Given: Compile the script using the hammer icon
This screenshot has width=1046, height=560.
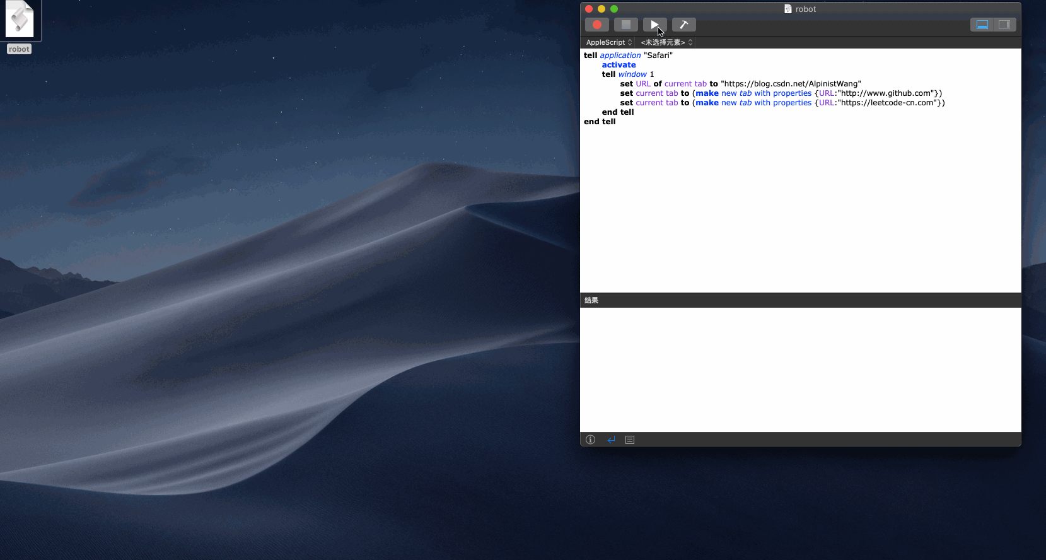Looking at the screenshot, I should click(x=683, y=25).
